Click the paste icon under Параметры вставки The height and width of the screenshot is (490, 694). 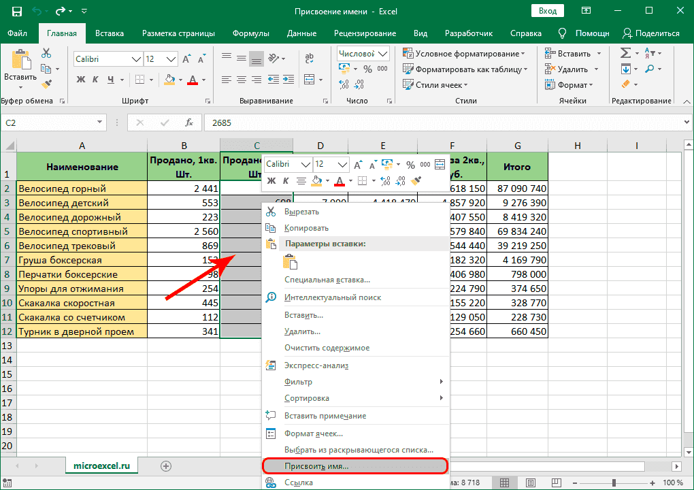291,262
